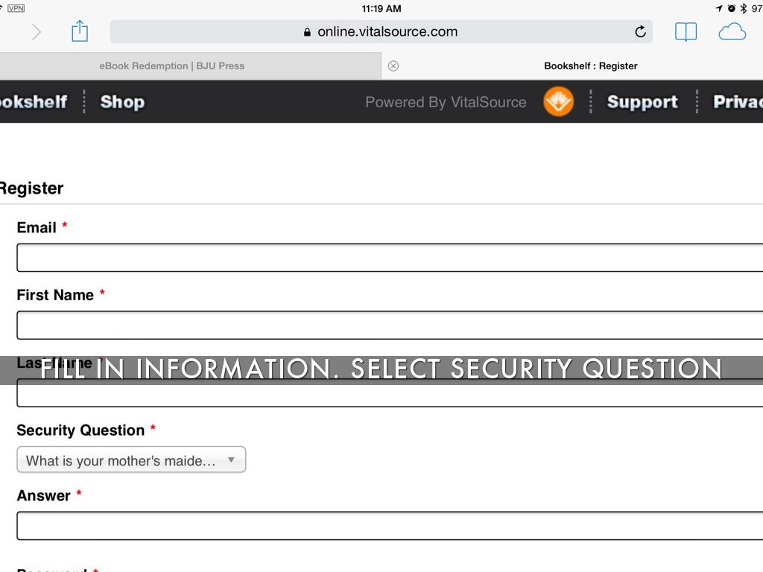Close the Bookshelf Register tab

(393, 66)
